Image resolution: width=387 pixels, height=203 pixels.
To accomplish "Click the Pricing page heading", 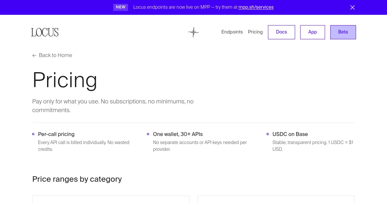I will point(65,80).
